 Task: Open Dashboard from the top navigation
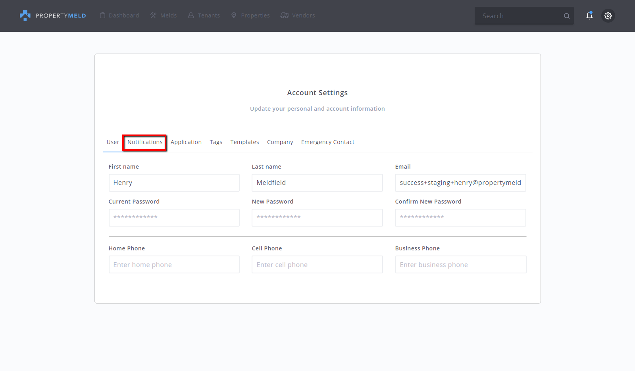(119, 15)
